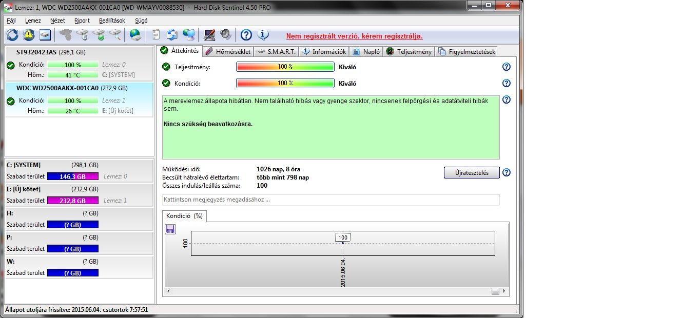This screenshot has width=700, height=318.
Task: Select the H: volume entry
Action: [79, 219]
